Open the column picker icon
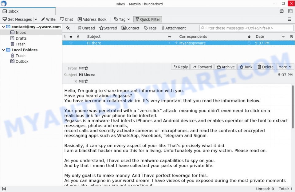The width and height of the screenshot is (295, 192). (291, 37)
